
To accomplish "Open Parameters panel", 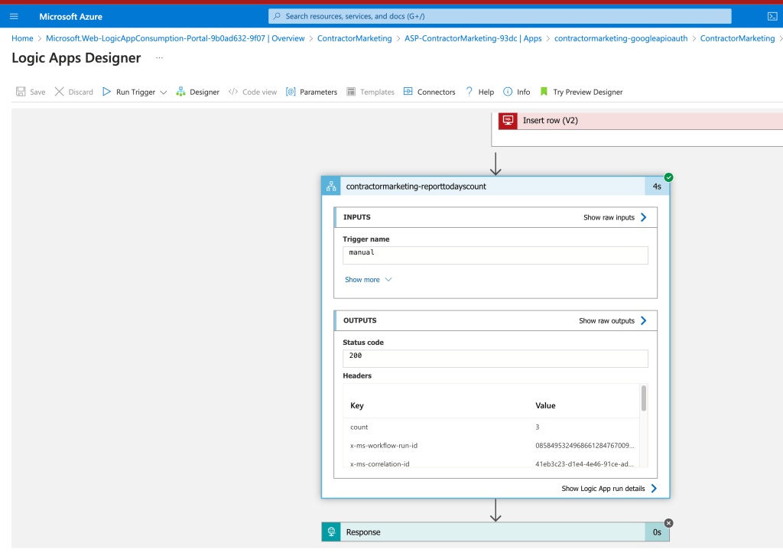I will click(312, 92).
